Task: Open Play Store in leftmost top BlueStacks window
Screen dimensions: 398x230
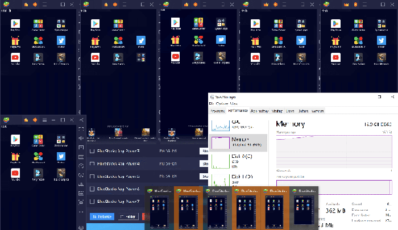Action: click(15, 24)
